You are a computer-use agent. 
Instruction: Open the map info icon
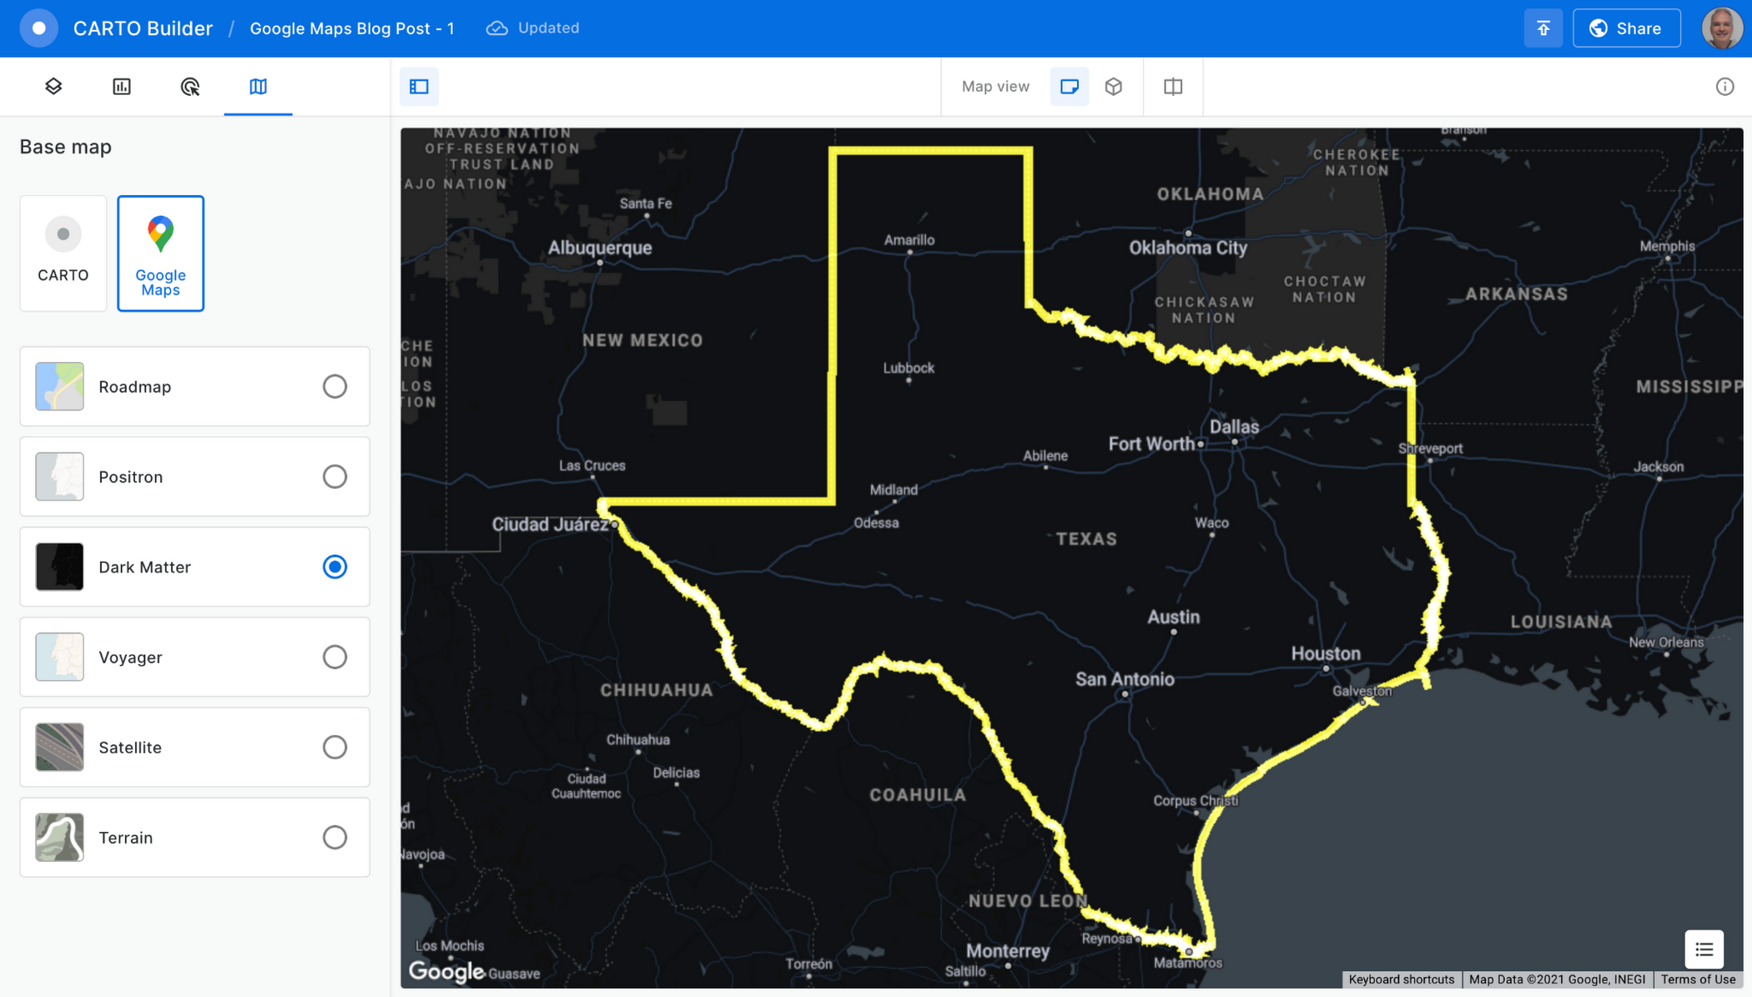(1725, 86)
